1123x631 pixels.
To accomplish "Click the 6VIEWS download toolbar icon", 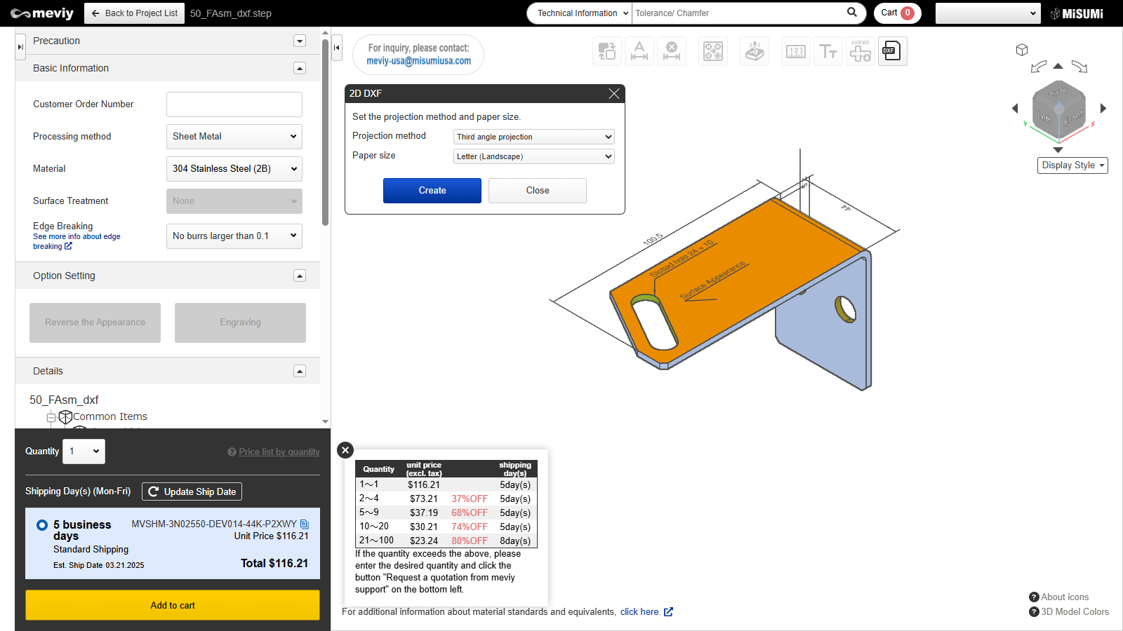I will point(860,51).
